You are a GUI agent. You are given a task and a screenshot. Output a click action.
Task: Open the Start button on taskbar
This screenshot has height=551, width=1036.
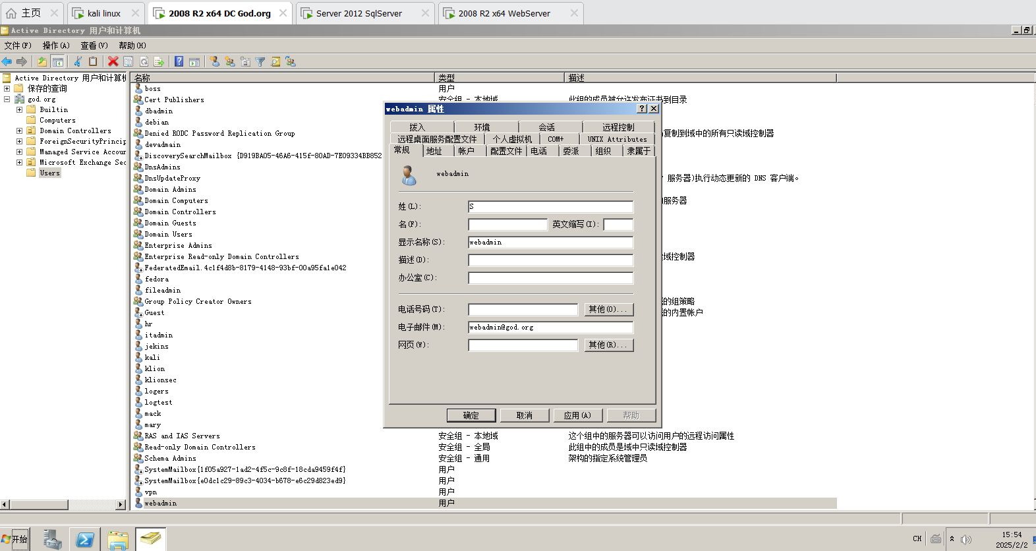(15, 539)
